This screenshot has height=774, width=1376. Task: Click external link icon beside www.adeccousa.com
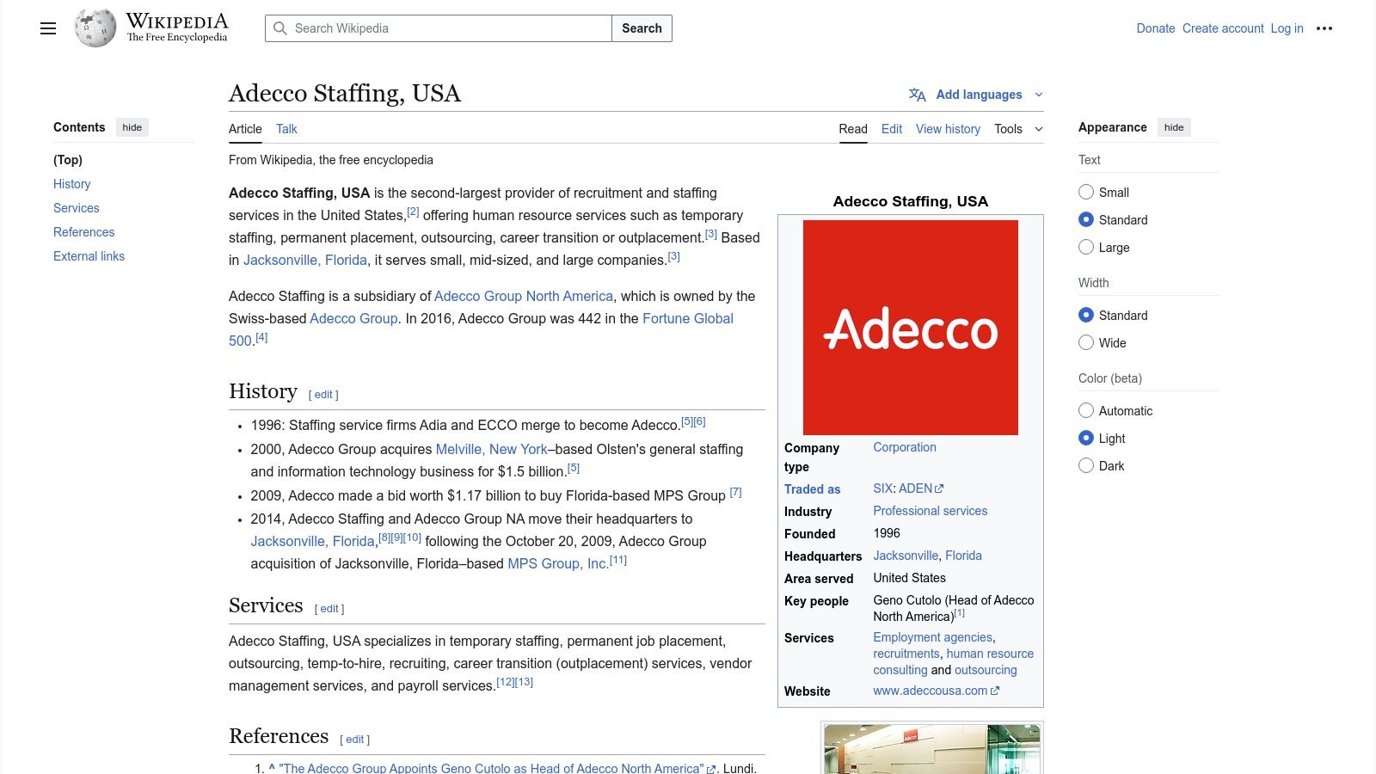pyautogui.click(x=995, y=691)
